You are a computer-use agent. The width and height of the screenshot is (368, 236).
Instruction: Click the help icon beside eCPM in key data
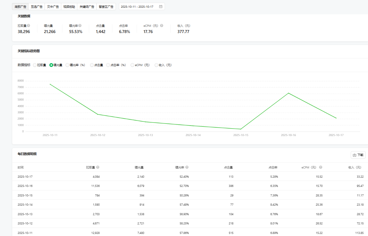[x=162, y=26]
